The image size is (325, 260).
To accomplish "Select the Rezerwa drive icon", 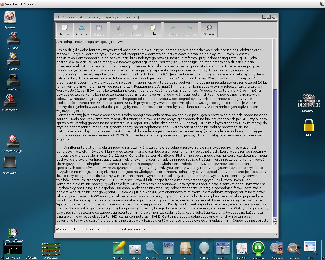I will tap(13, 61).
